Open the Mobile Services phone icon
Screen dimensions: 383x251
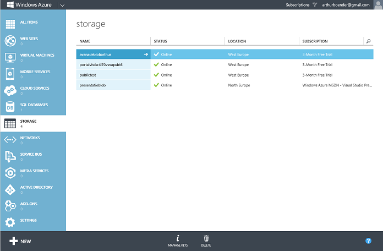click(10, 74)
